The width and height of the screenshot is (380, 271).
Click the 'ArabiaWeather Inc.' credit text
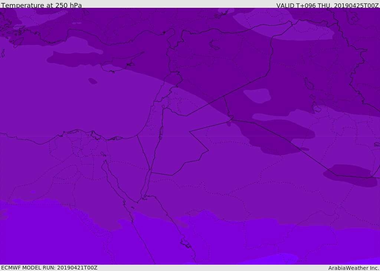pyautogui.click(x=354, y=268)
